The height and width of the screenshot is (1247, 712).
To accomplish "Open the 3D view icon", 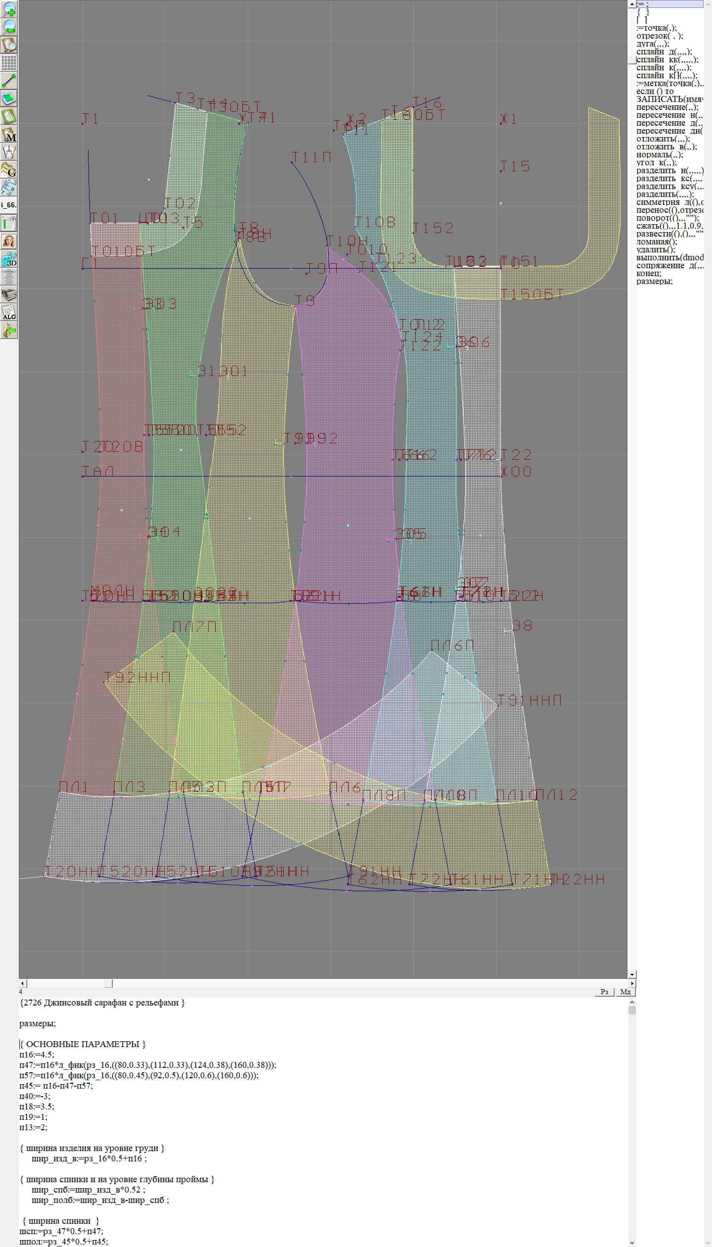I will click(x=9, y=259).
